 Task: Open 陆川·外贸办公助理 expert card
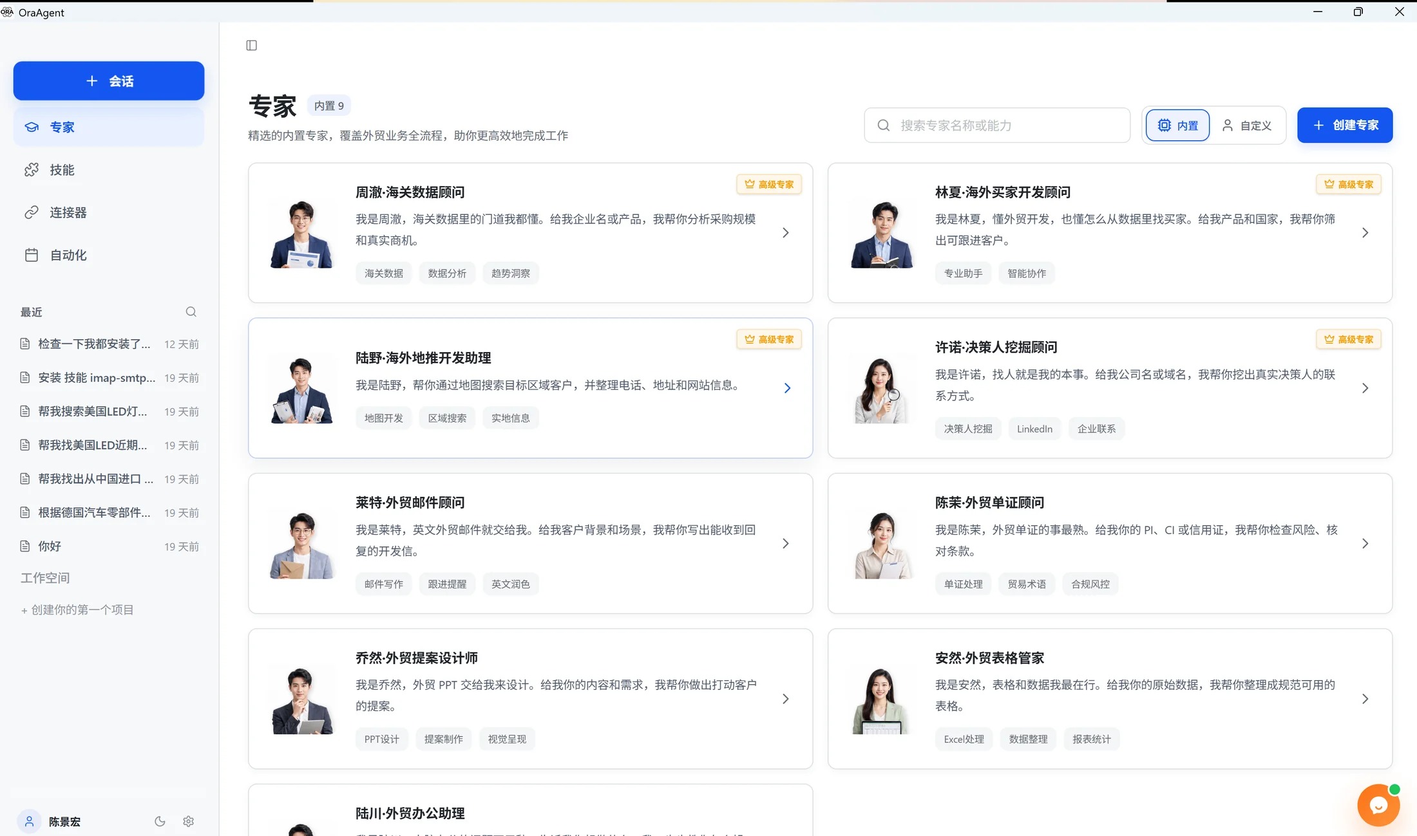coord(531,811)
